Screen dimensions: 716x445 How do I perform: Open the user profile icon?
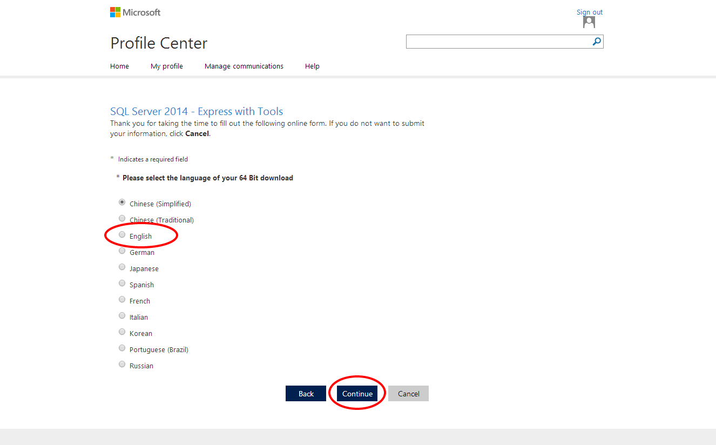(589, 22)
